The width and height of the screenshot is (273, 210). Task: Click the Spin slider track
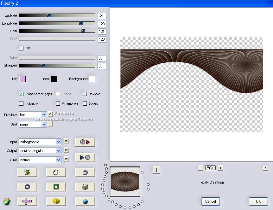(x=57, y=31)
